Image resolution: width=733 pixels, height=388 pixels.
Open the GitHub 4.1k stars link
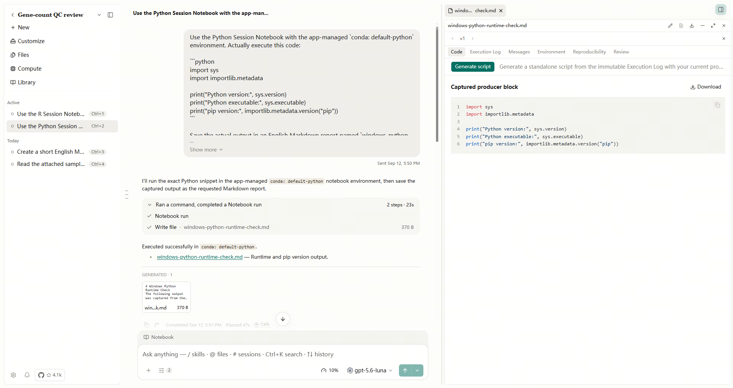[50, 375]
